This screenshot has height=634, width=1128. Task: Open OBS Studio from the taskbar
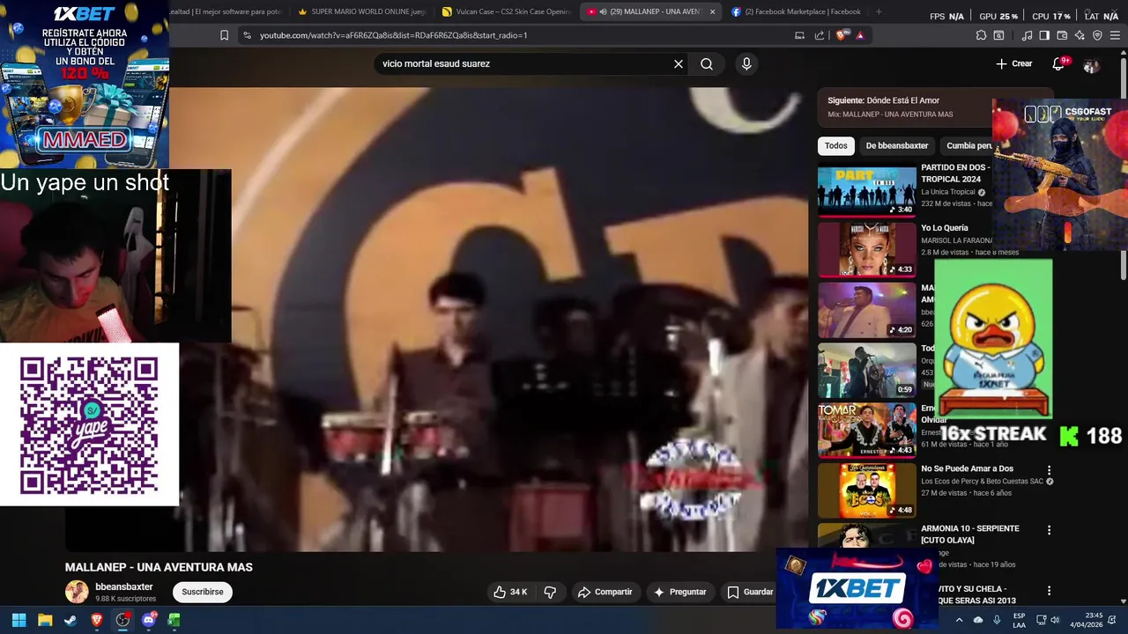122,620
